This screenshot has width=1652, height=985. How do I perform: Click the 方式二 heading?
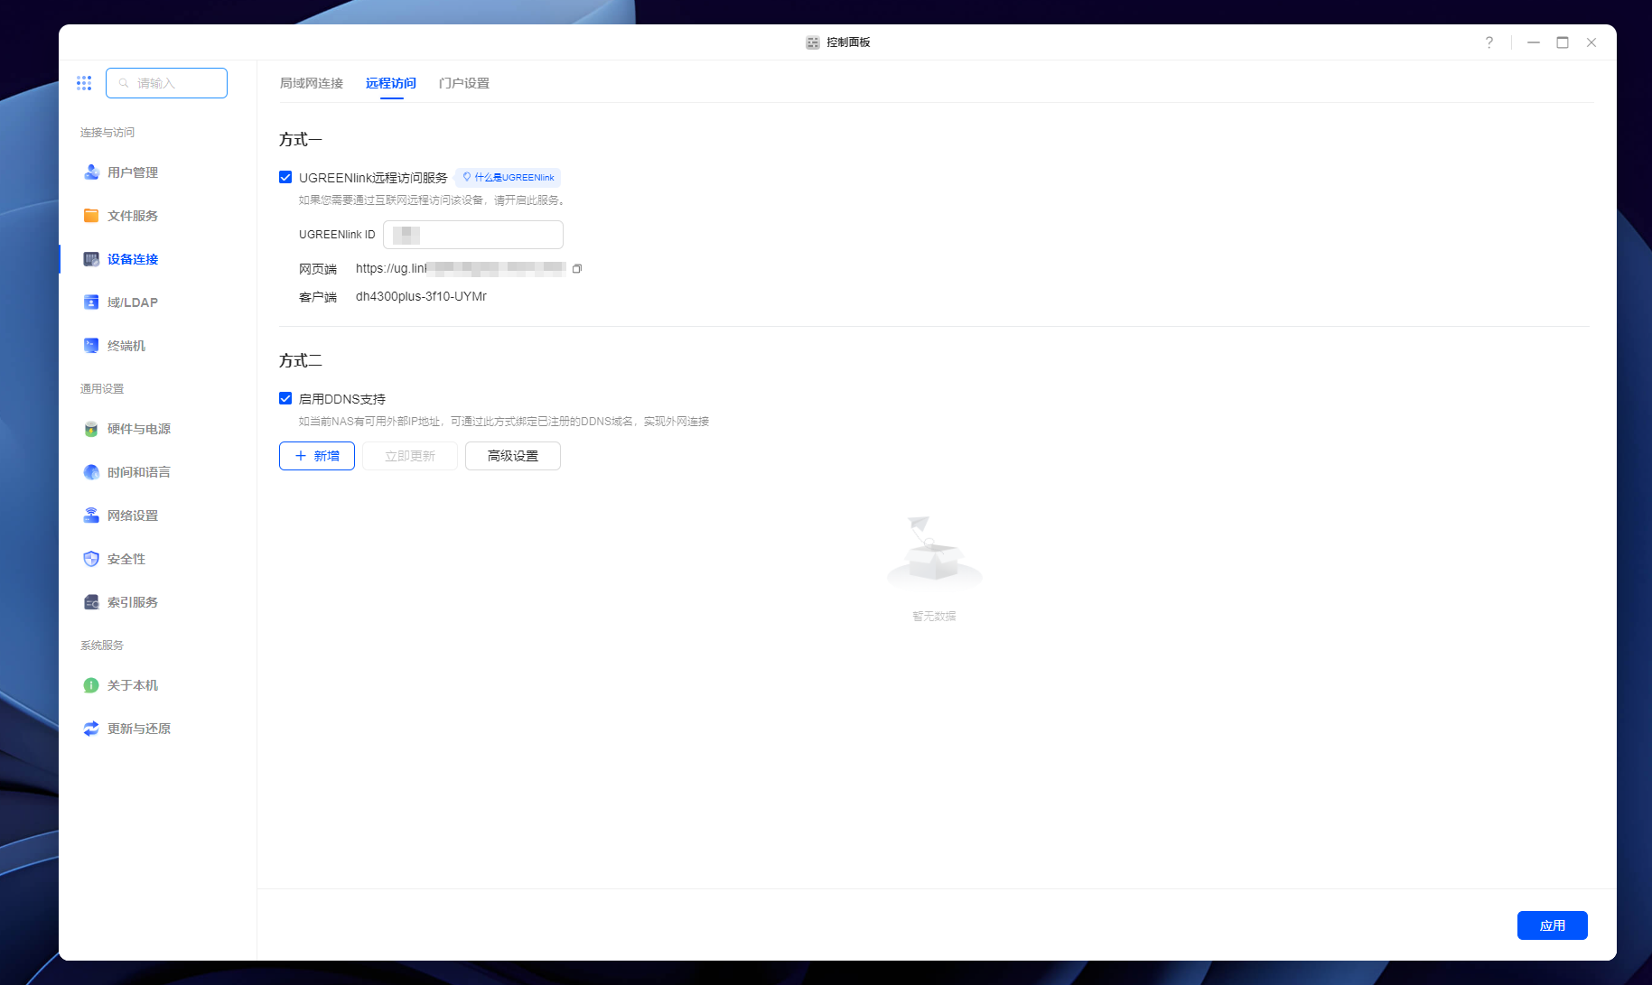click(x=301, y=360)
